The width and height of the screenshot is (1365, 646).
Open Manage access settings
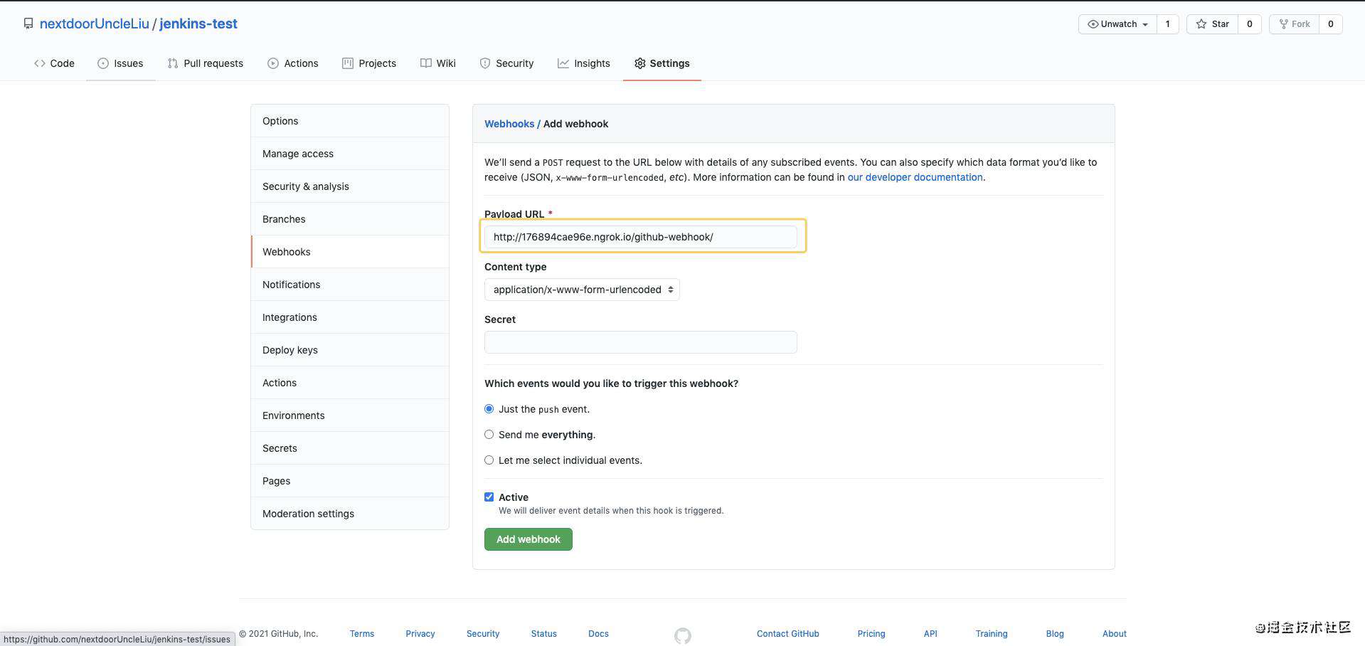(x=350, y=154)
